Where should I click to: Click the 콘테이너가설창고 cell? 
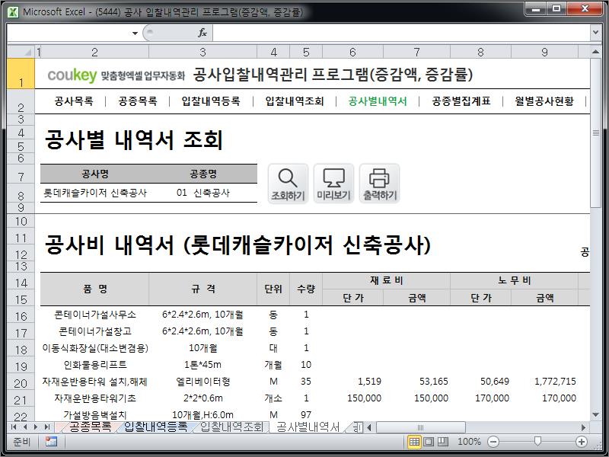pos(95,331)
